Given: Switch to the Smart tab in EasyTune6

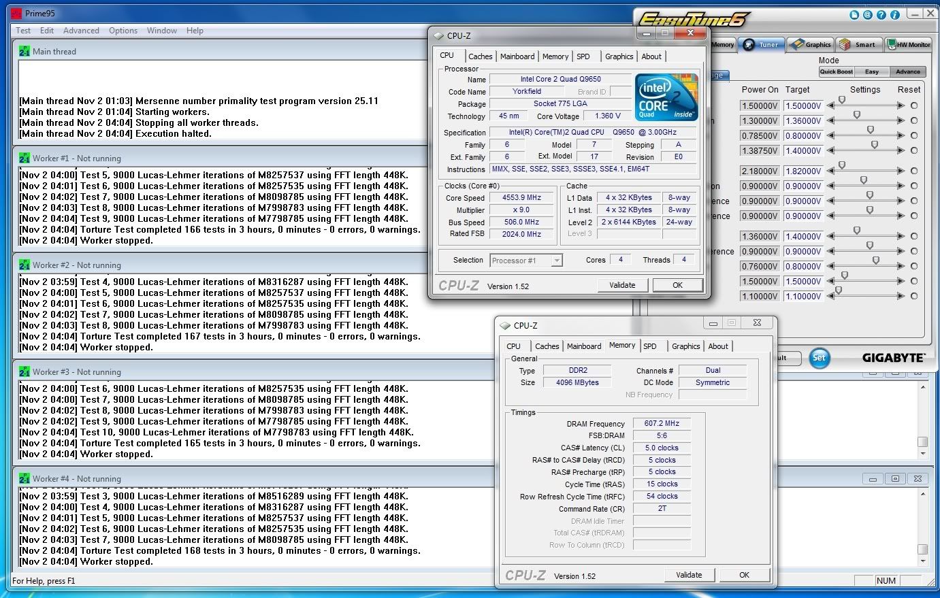Looking at the screenshot, I should click(858, 44).
